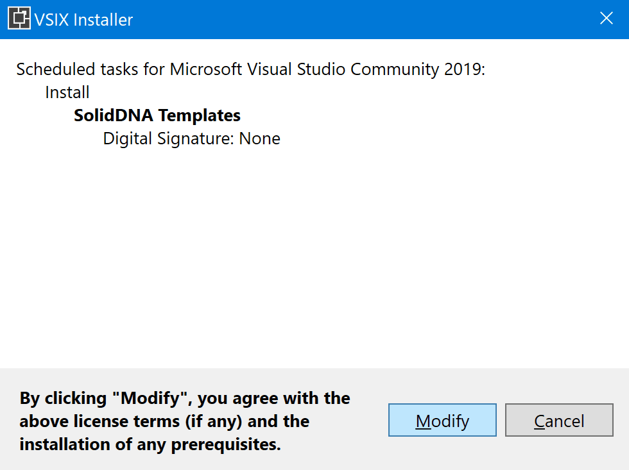
Task: Select the SolidDNA Templates extension name
Action: tap(157, 115)
